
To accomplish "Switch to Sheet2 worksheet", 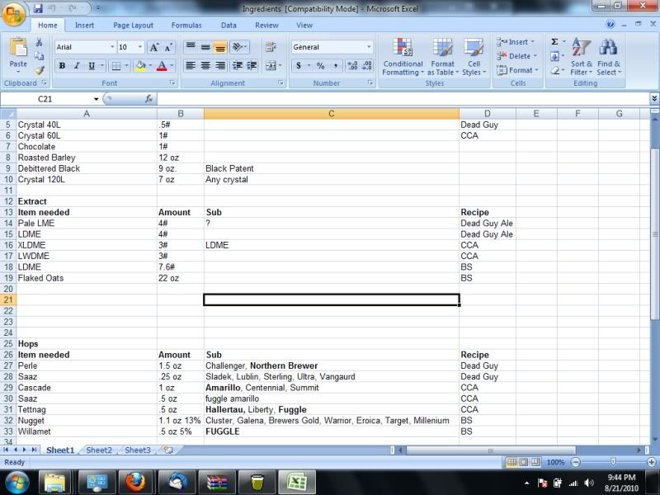I will [99, 450].
